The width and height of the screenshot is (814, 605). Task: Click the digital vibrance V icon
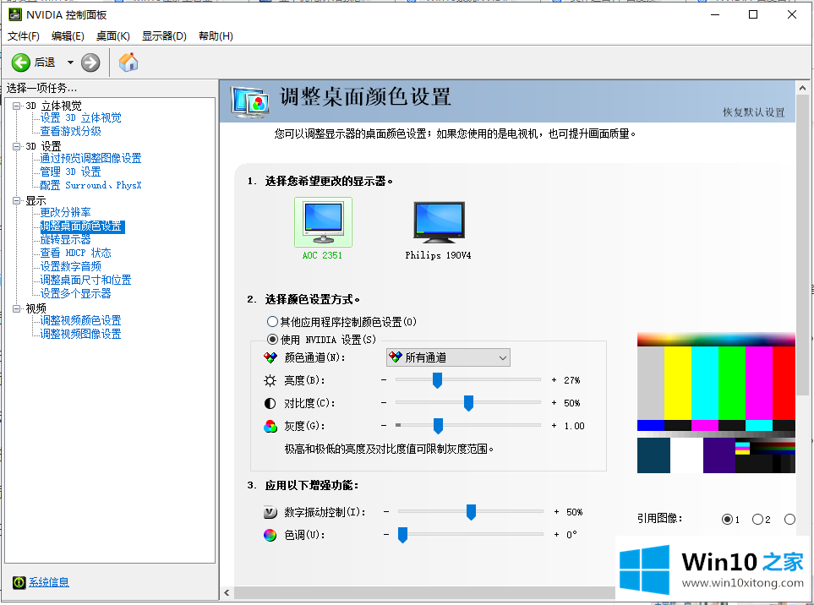[x=270, y=513]
